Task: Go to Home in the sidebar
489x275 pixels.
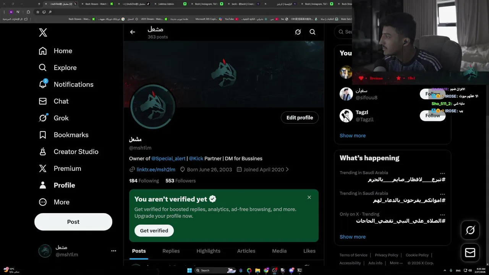Action: [x=55, y=51]
